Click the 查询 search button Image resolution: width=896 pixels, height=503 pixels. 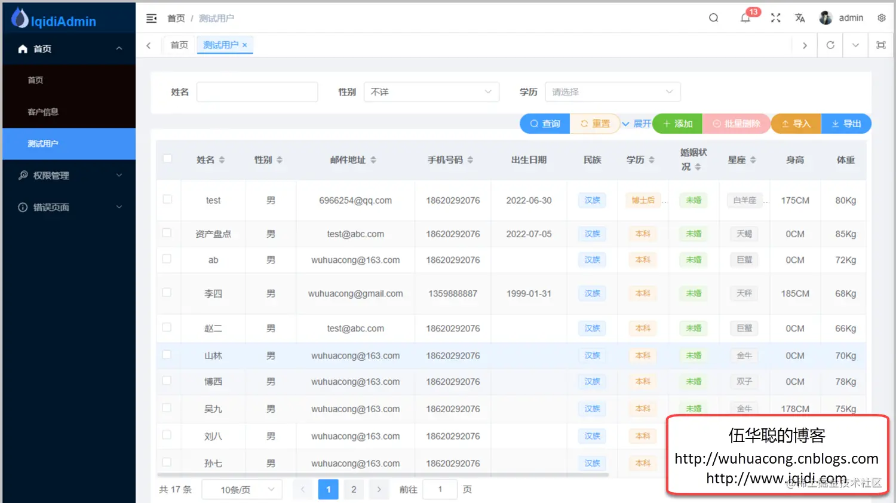click(545, 124)
